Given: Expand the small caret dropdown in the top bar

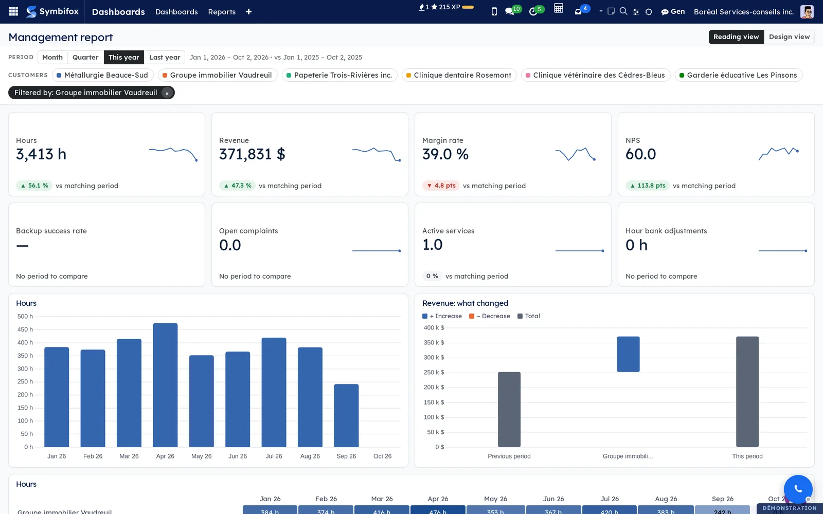Looking at the screenshot, I should [x=601, y=11].
